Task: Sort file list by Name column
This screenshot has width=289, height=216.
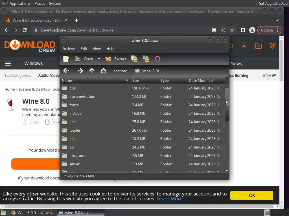Action: coord(95,80)
